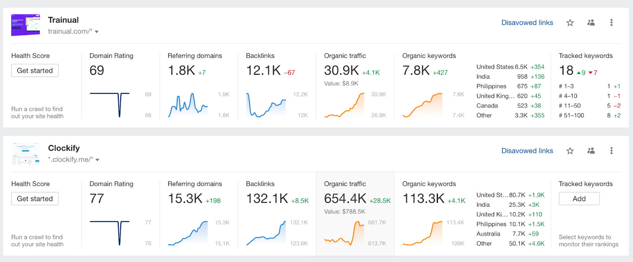Open Clockify backlinks 132.1K value
633x262 pixels.
pyautogui.click(x=267, y=198)
